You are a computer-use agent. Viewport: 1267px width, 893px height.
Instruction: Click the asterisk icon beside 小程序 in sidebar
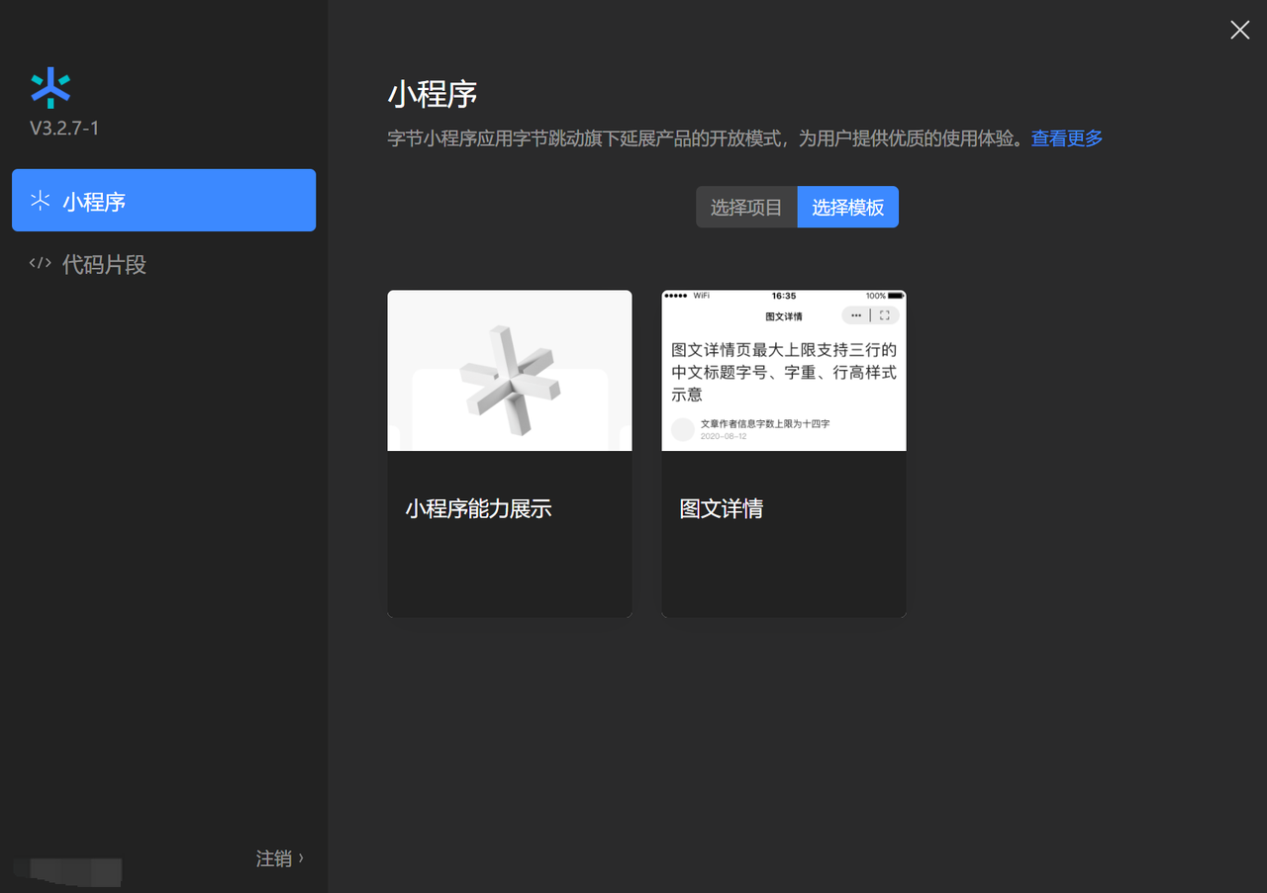pyautogui.click(x=40, y=201)
